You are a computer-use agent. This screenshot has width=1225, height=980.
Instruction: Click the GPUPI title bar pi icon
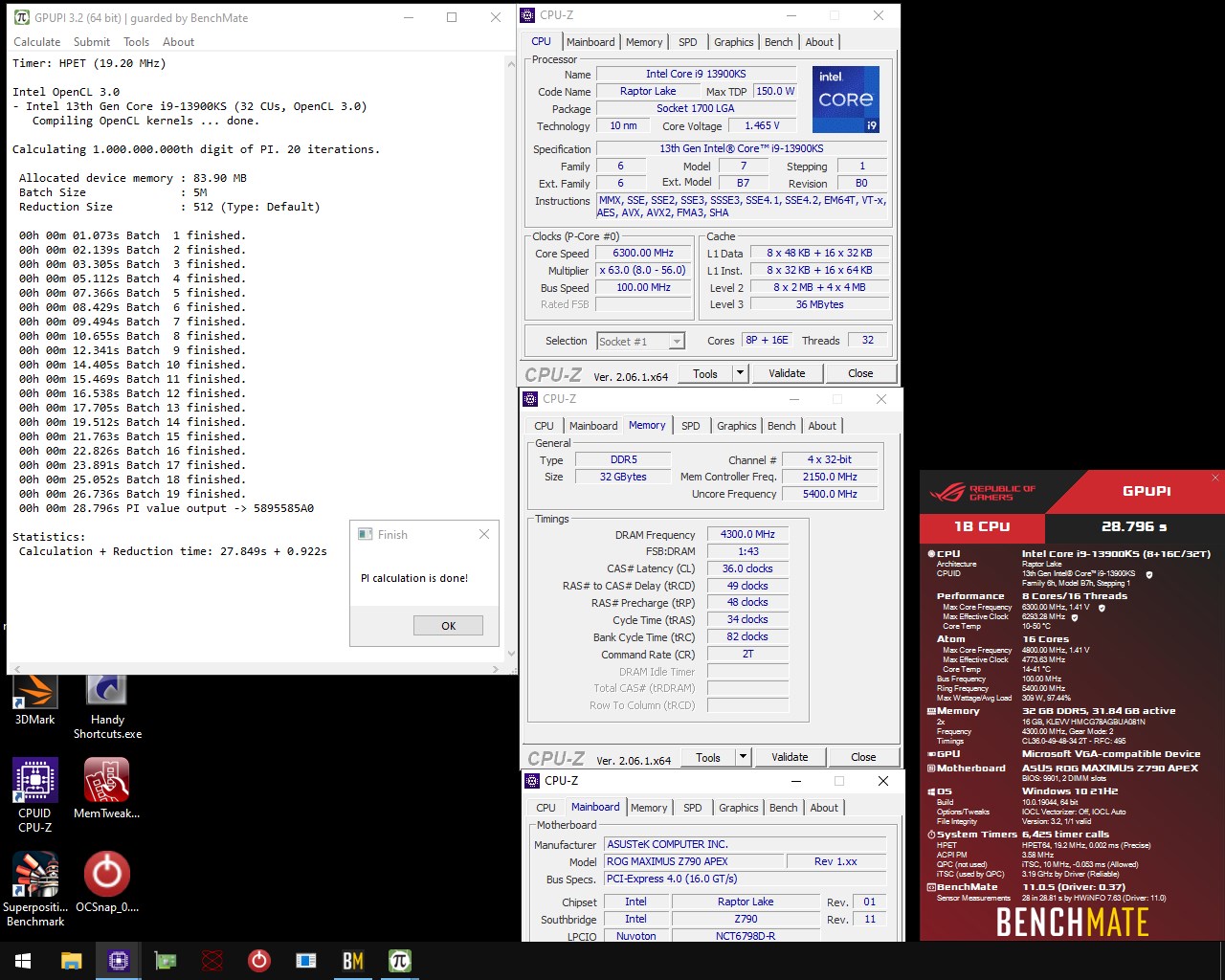point(21,17)
